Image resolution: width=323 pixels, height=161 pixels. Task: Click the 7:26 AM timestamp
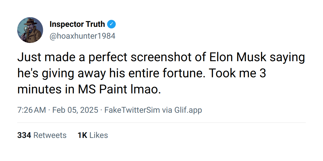31,110
